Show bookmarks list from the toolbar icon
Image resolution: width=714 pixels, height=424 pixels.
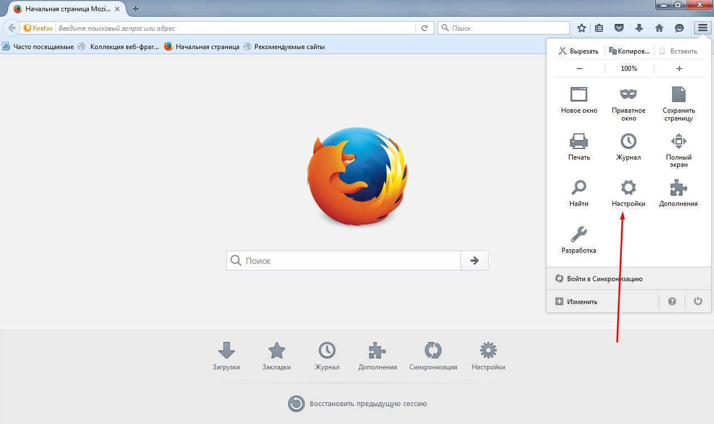coord(599,28)
